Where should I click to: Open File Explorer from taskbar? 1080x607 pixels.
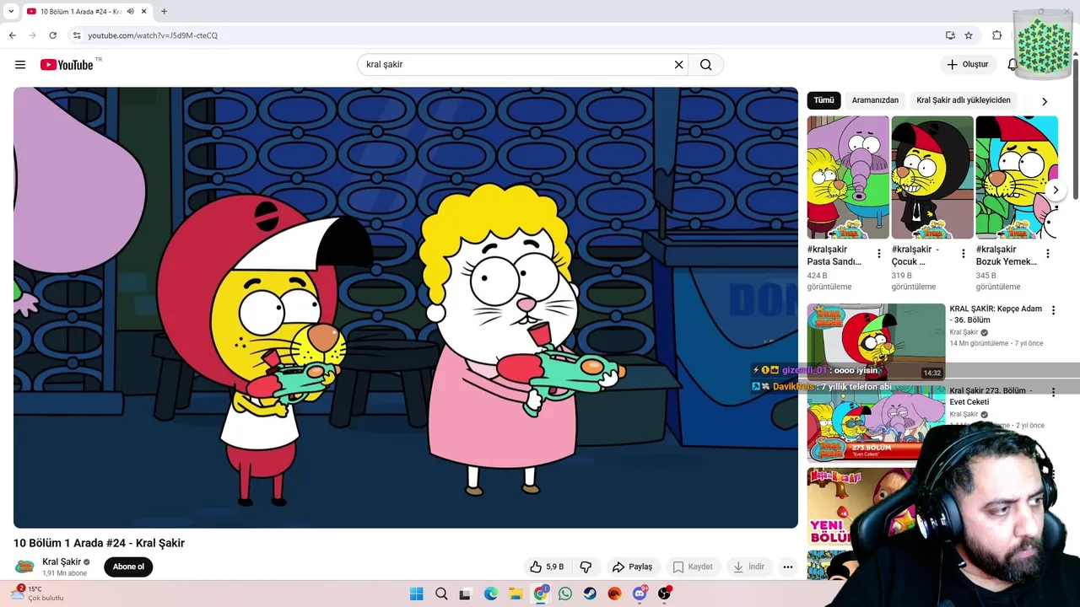click(516, 594)
